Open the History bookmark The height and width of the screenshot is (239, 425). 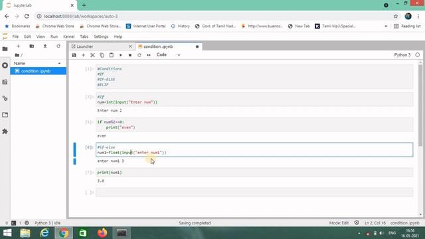click(x=180, y=26)
